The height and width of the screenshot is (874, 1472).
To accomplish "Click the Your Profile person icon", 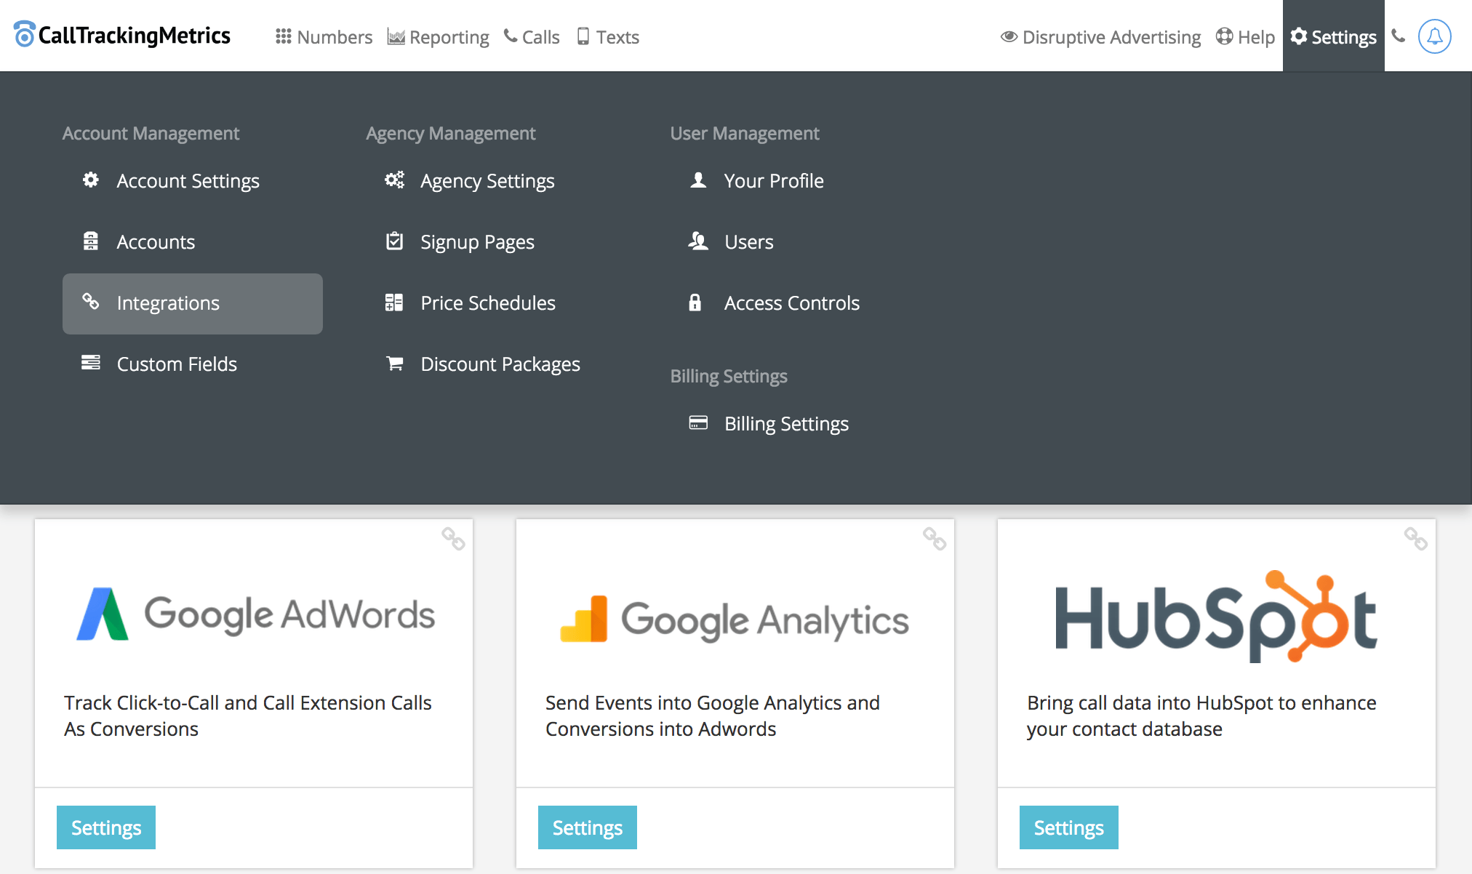I will tap(698, 180).
